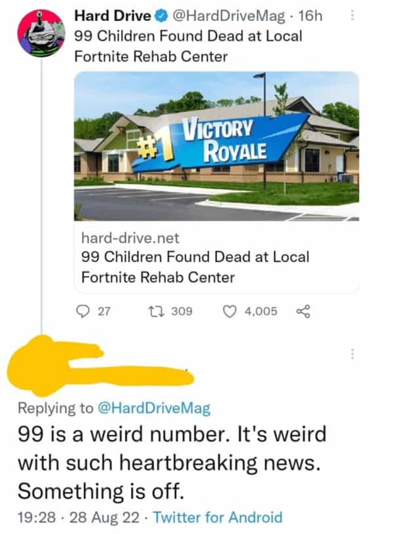Click the @HardDriveMag handle in header
393x534 pixels.
(229, 16)
